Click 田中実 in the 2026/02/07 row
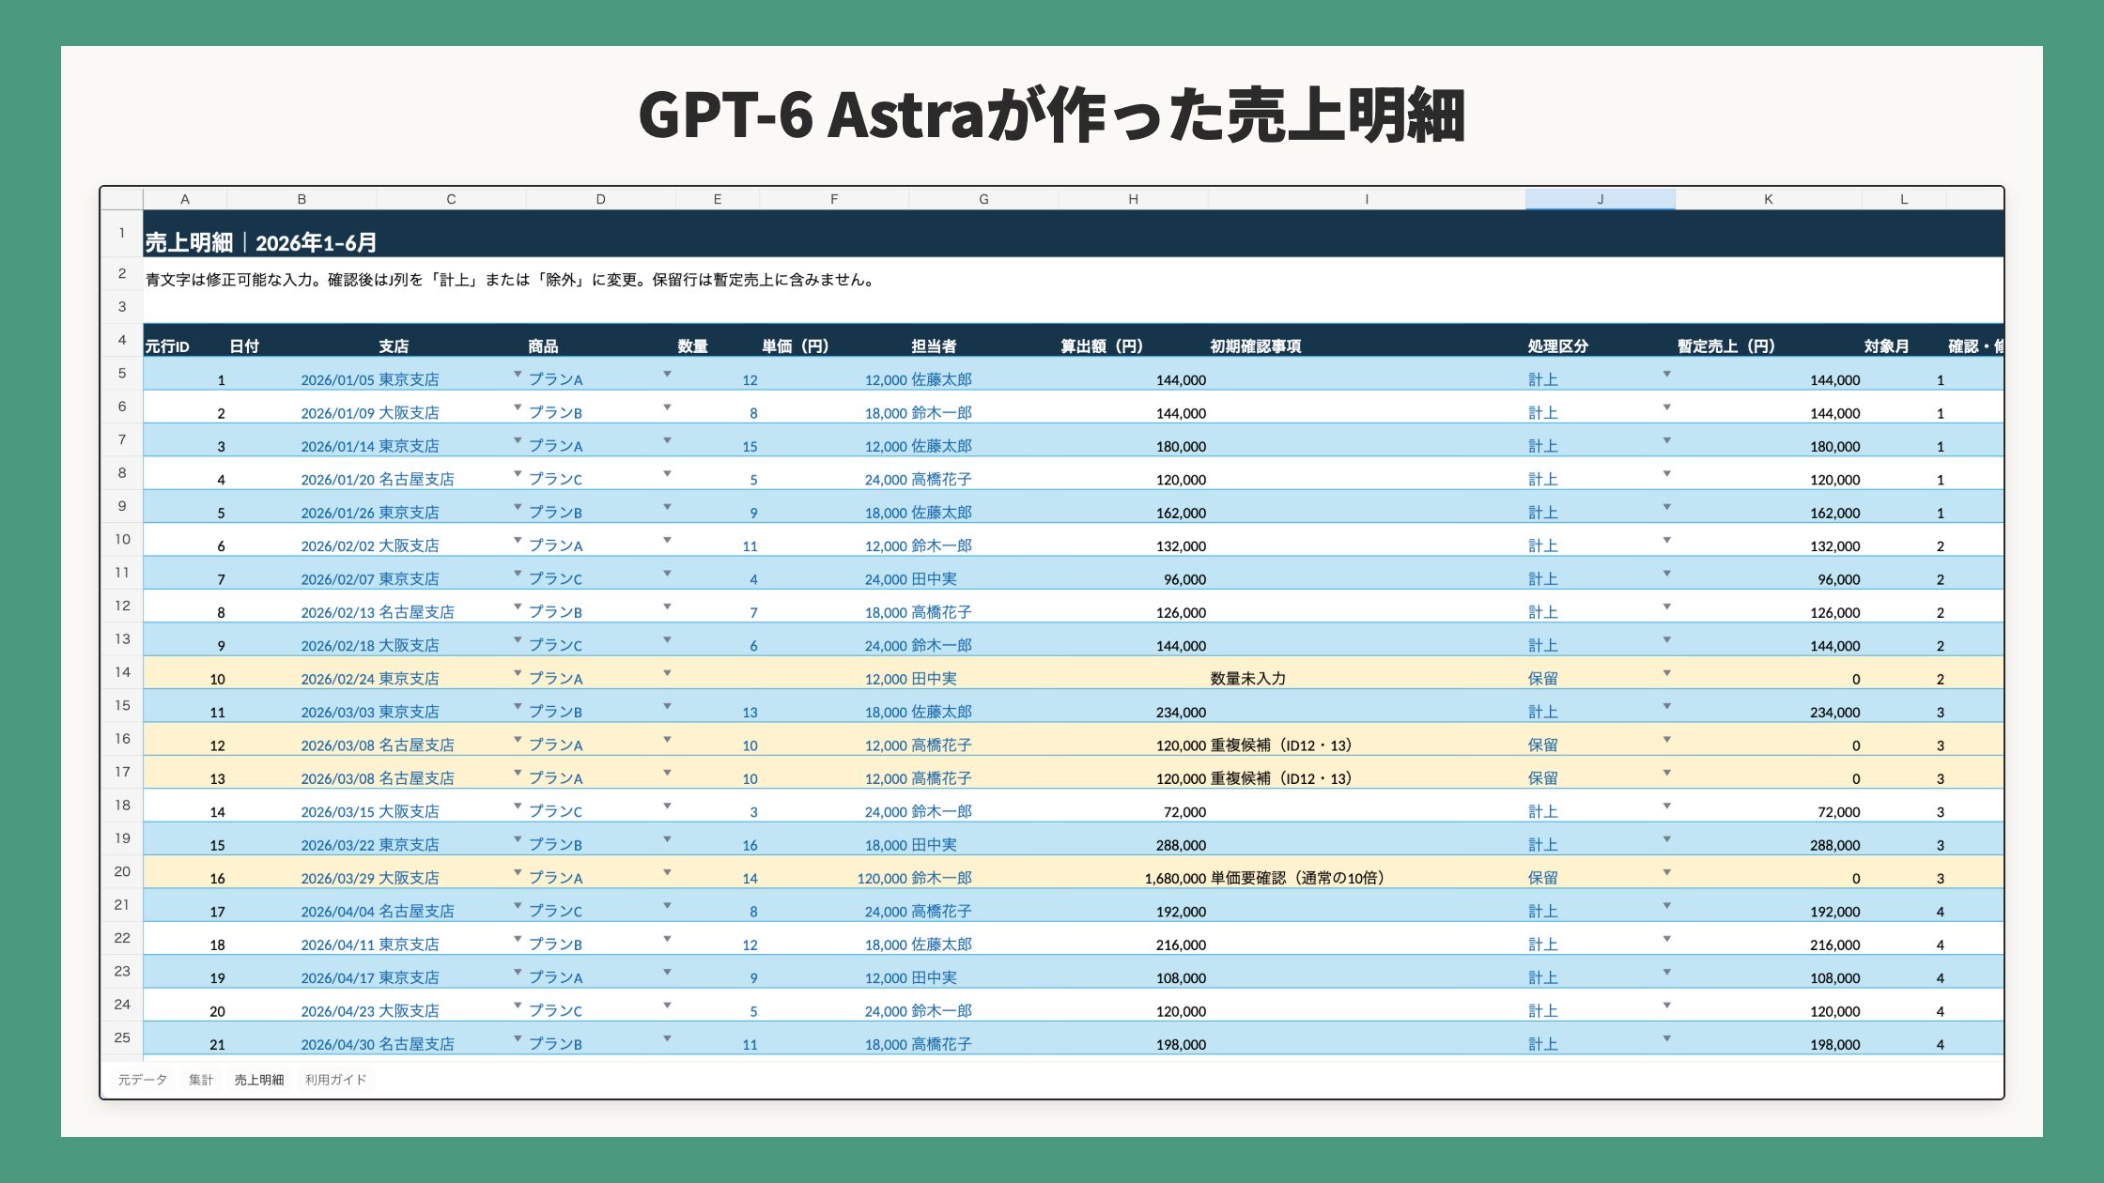This screenshot has width=2104, height=1183. tap(983, 574)
